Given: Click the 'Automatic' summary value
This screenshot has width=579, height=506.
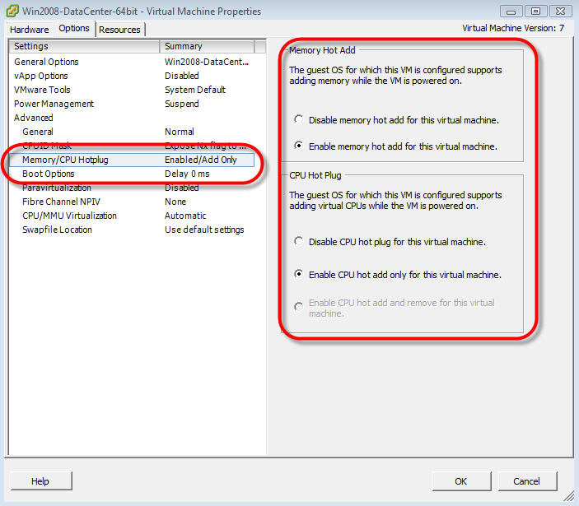Looking at the screenshot, I should (x=185, y=216).
